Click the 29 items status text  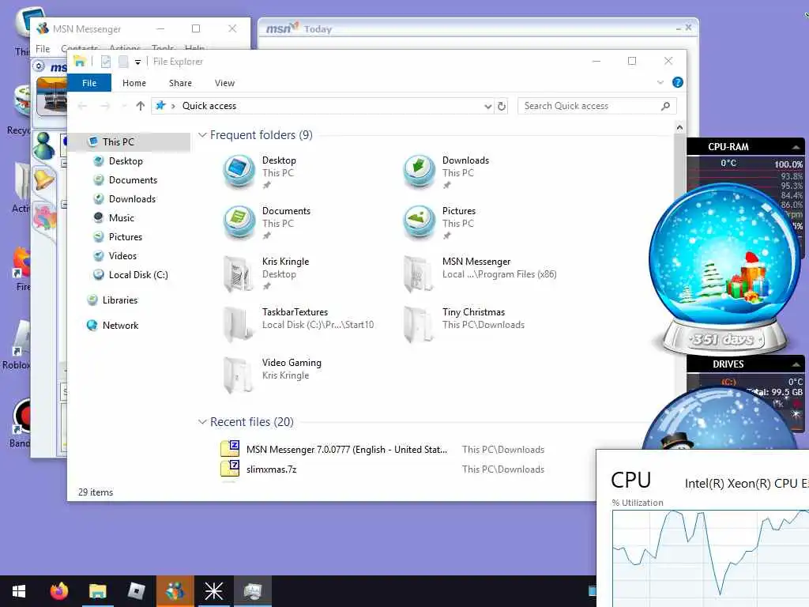(x=96, y=492)
